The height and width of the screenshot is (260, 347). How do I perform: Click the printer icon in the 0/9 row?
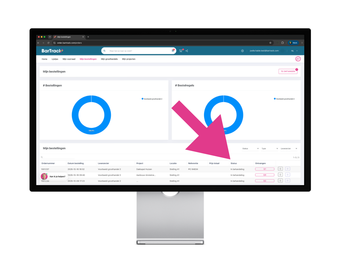pyautogui.click(x=280, y=174)
